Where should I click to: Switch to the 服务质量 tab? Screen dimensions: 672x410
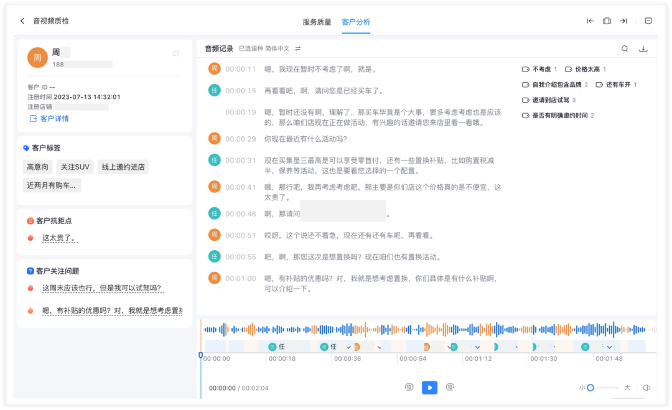[x=317, y=22]
